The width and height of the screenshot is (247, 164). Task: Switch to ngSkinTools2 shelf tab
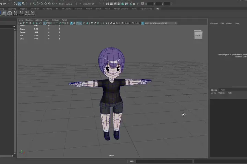tap(146, 9)
